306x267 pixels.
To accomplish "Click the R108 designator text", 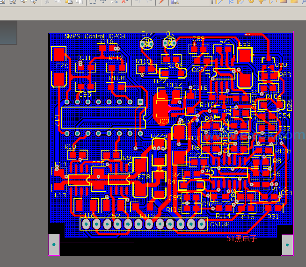I will [x=117, y=78].
